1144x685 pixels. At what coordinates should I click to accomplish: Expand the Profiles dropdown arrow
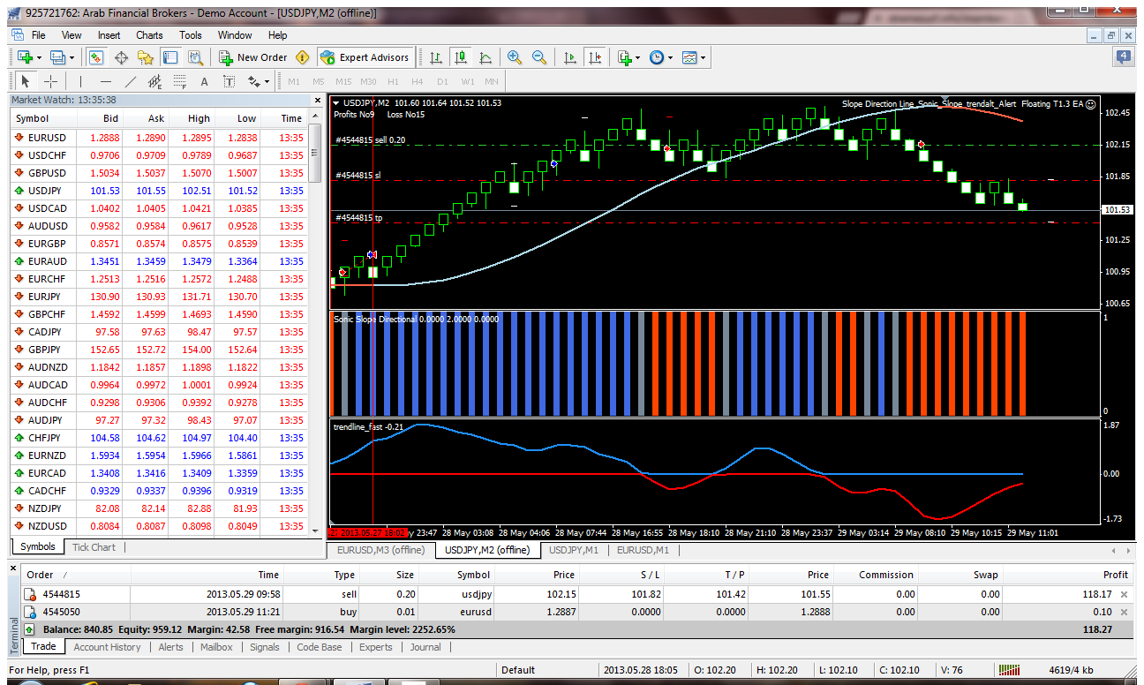72,57
